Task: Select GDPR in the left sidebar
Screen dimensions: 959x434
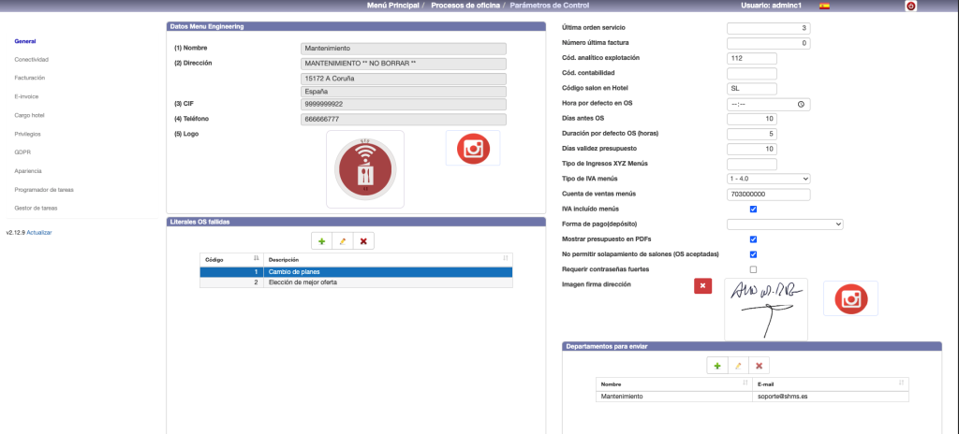Action: (22, 152)
